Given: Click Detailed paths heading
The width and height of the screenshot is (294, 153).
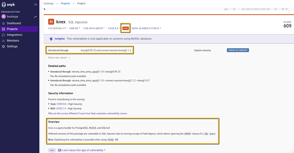Looking at the screenshot, I should pyautogui.click(x=57, y=66).
